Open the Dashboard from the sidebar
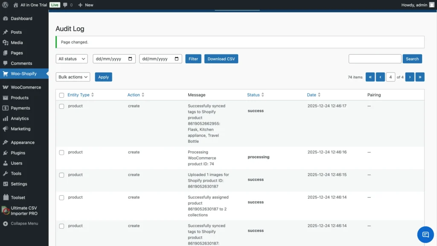Image resolution: width=437 pixels, height=246 pixels. coord(20,18)
